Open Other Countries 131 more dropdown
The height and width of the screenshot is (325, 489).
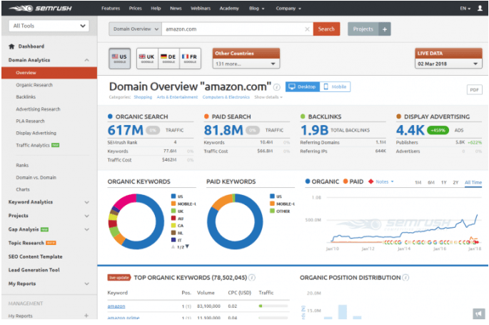pyautogui.click(x=246, y=64)
